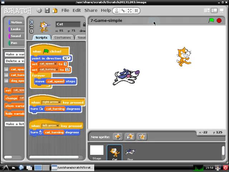Open the Help menu
Screen dimensions: 229x172
[x=106, y=10]
